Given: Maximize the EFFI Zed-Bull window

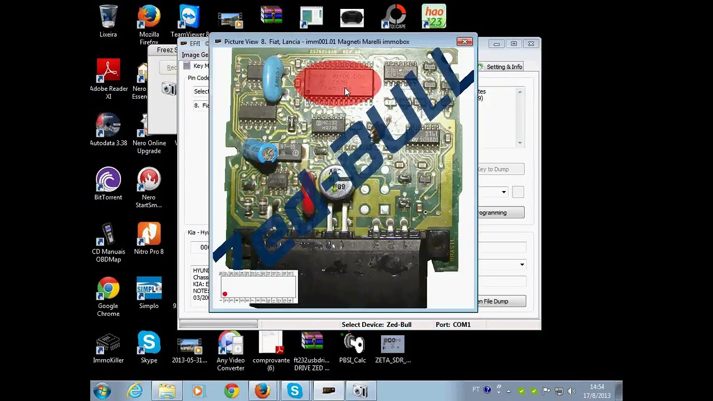Looking at the screenshot, I should tap(514, 43).
